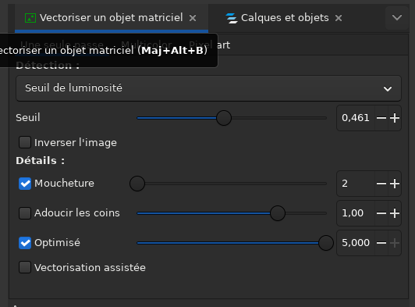The width and height of the screenshot is (415, 307).
Task: Decrease Adoucir les coins with minus
Action: click(x=381, y=213)
